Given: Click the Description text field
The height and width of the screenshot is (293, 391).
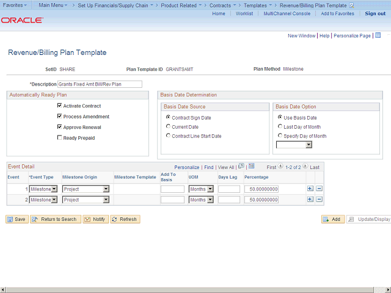Looking at the screenshot, I should tap(100, 84).
